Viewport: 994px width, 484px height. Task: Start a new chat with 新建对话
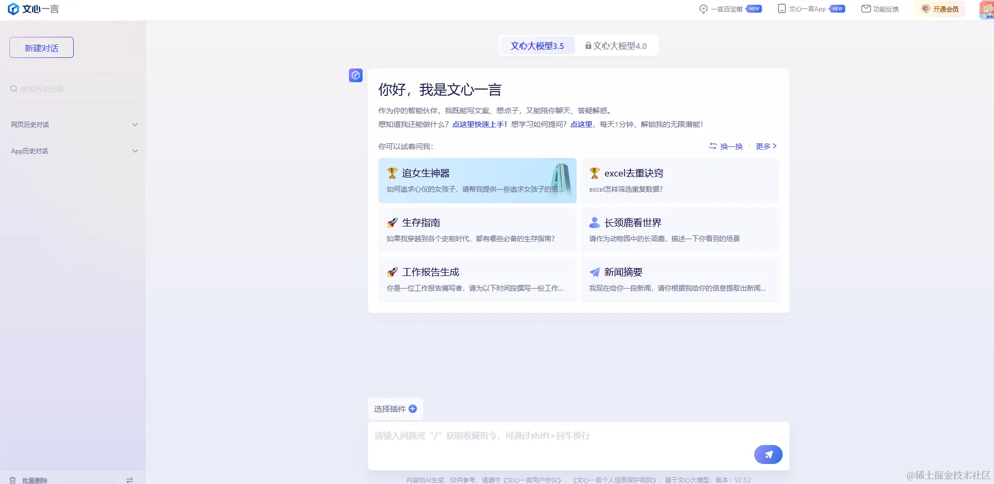42,48
